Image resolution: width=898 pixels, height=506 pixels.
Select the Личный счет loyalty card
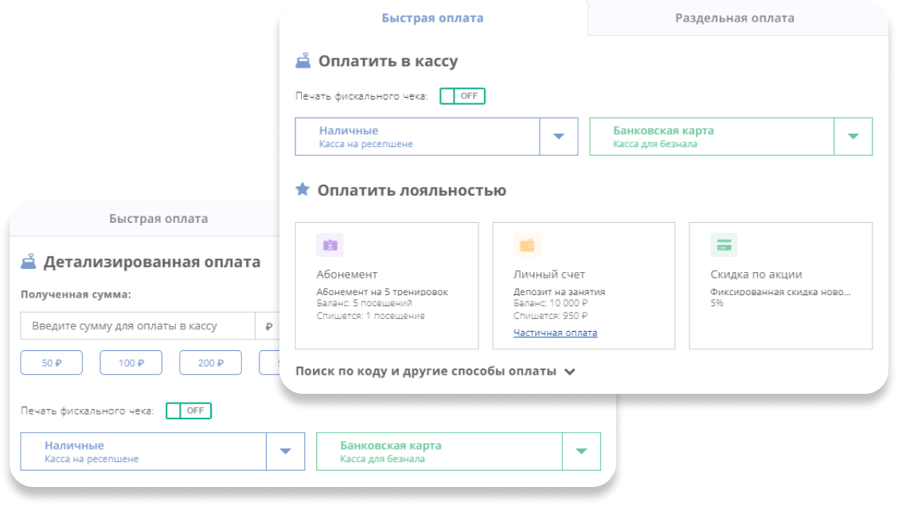point(584,286)
